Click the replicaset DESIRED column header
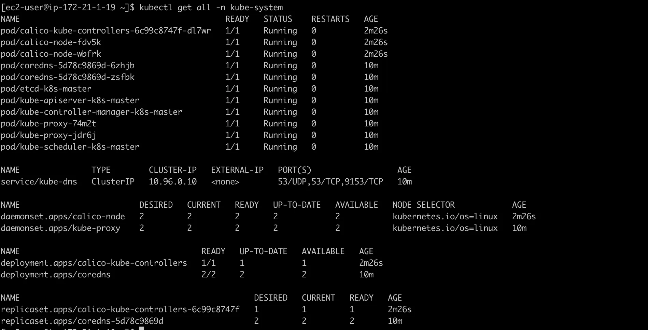The width and height of the screenshot is (648, 330). coord(271,298)
